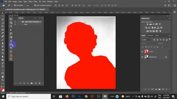Toggle the Background layer lock
Screen dimensions: 177x99
[166, 57]
